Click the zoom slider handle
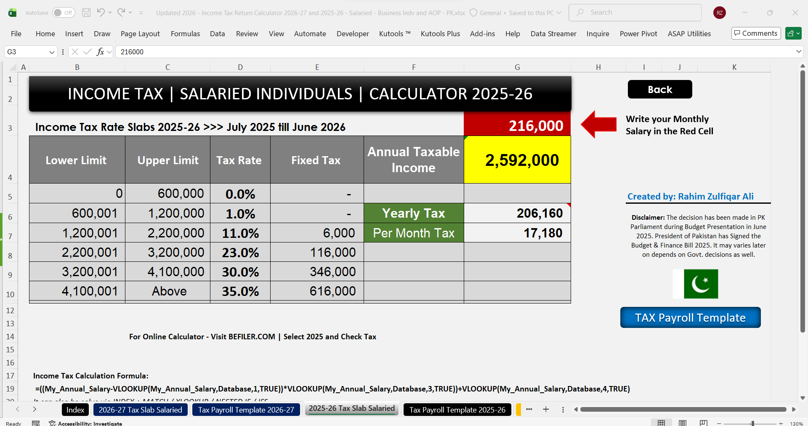Screen dimensions: 808x426 click(x=752, y=423)
